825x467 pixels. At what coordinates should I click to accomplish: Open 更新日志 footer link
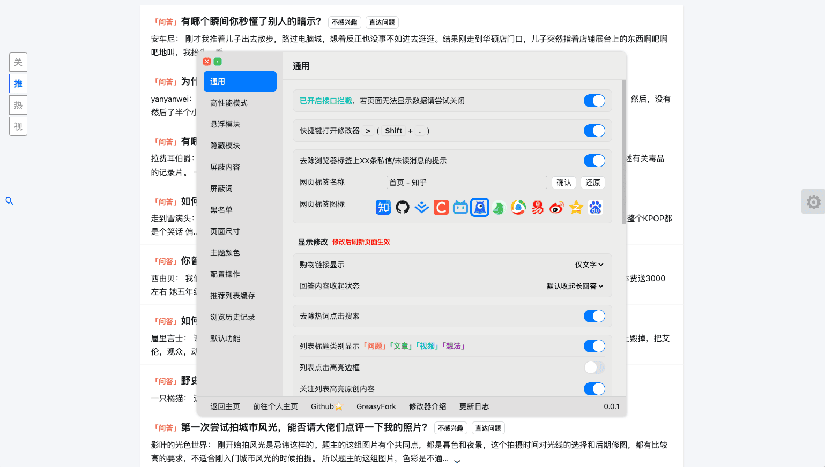coord(474,406)
